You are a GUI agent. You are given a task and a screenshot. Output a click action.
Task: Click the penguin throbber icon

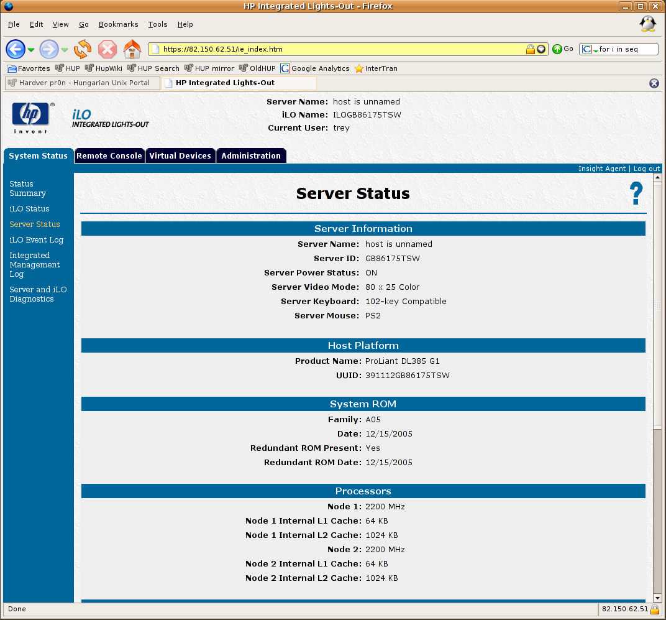coord(648,24)
